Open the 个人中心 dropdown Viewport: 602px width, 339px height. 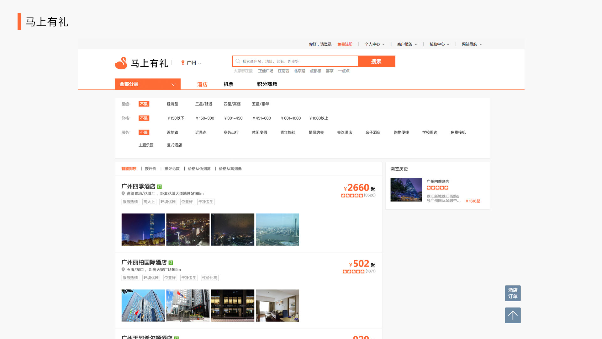coord(375,44)
